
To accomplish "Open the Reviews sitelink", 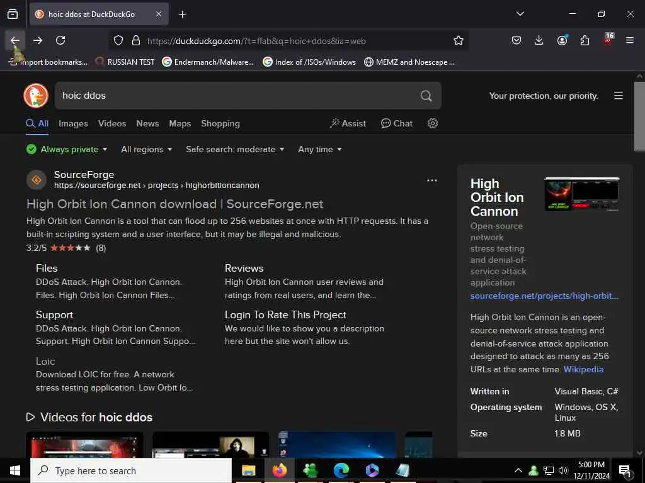I will pyautogui.click(x=244, y=268).
